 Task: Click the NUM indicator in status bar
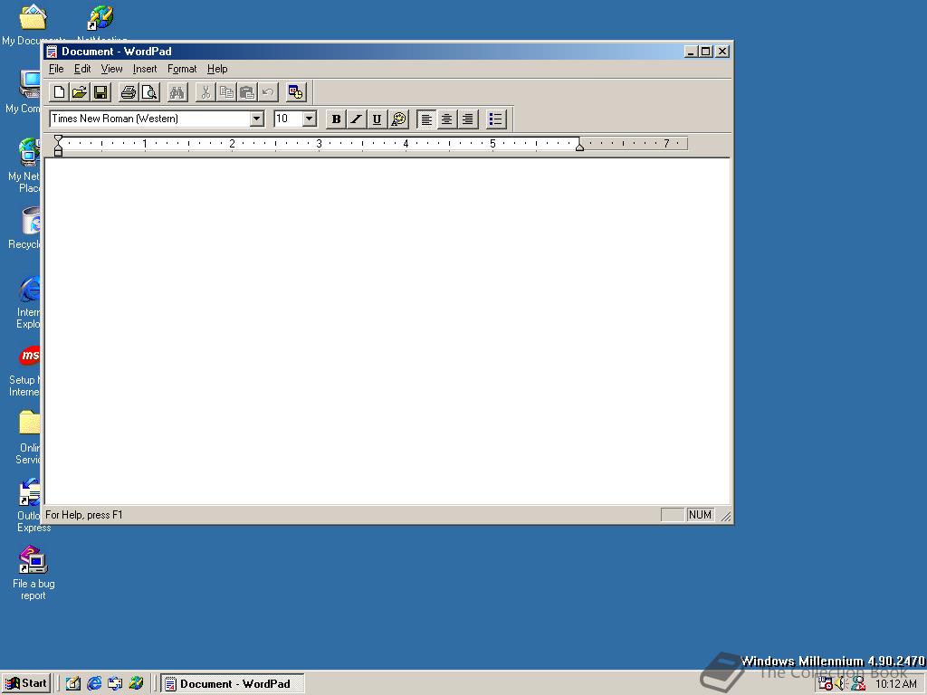pyautogui.click(x=700, y=515)
